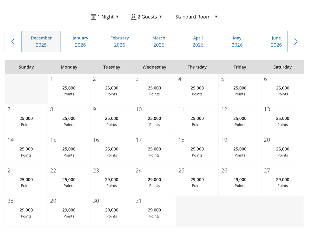Select the May 2026 tab
315x233 pixels.
click(237, 42)
